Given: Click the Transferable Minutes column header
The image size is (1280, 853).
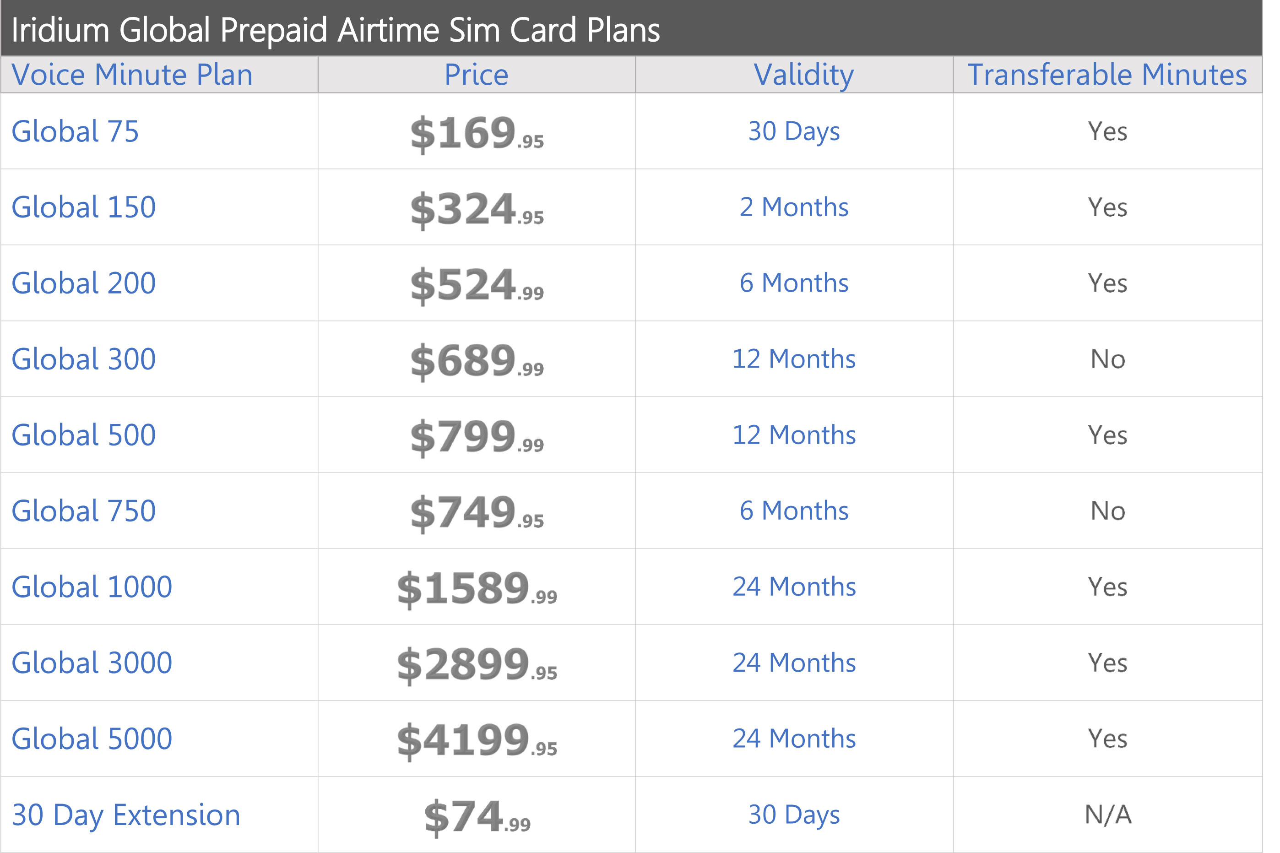Looking at the screenshot, I should pyautogui.click(x=1107, y=75).
